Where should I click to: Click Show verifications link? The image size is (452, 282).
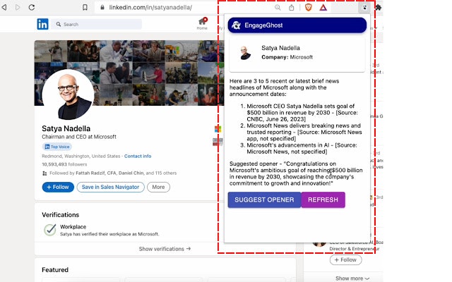point(165,249)
